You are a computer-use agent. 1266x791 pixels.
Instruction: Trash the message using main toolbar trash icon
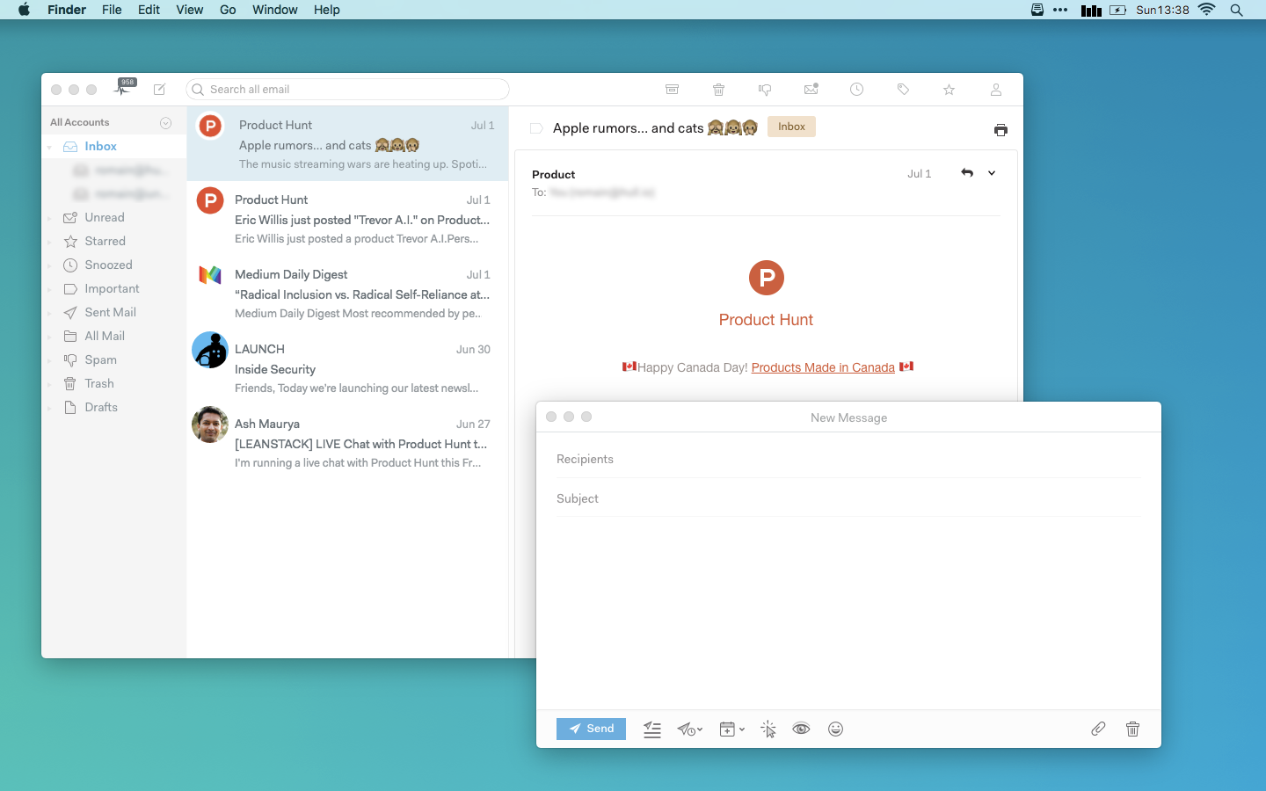coord(718,89)
